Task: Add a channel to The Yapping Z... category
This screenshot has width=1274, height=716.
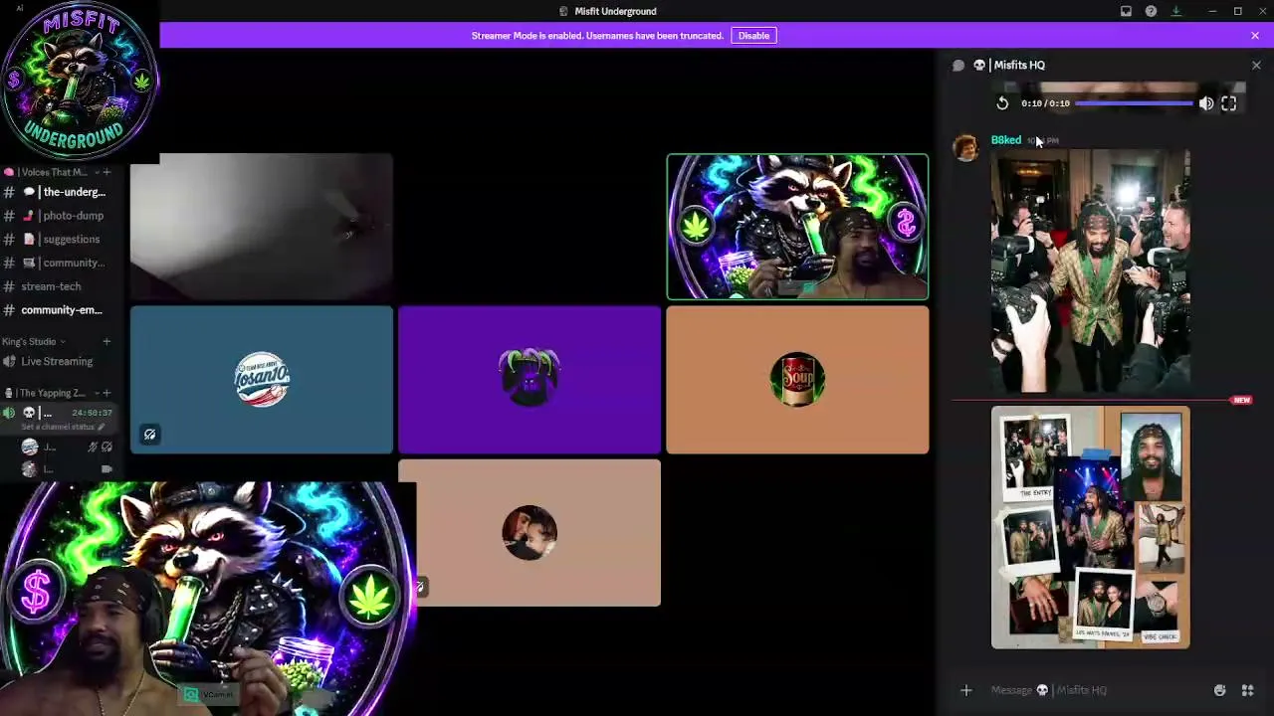Action: 106,393
